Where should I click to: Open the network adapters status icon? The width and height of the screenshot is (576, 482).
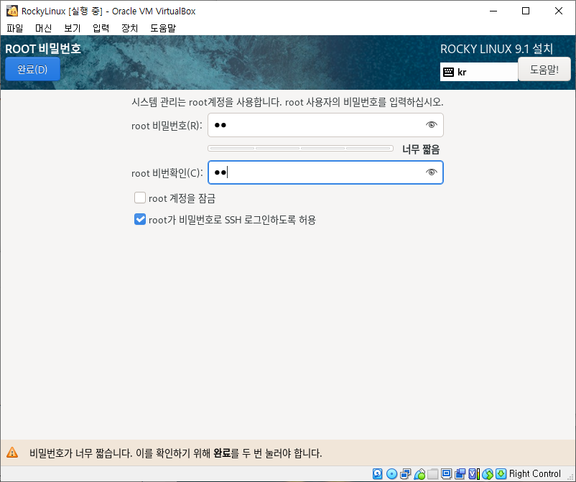[x=406, y=474]
